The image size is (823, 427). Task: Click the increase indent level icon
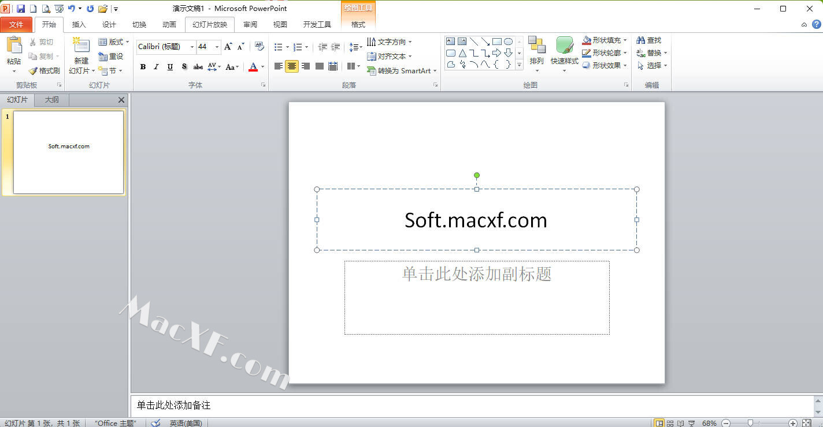tap(336, 47)
